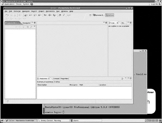The height and width of the screenshot is (123, 162).
Task: Expand the Debug configurations dropdown arrow
Action: (x=47, y=15)
